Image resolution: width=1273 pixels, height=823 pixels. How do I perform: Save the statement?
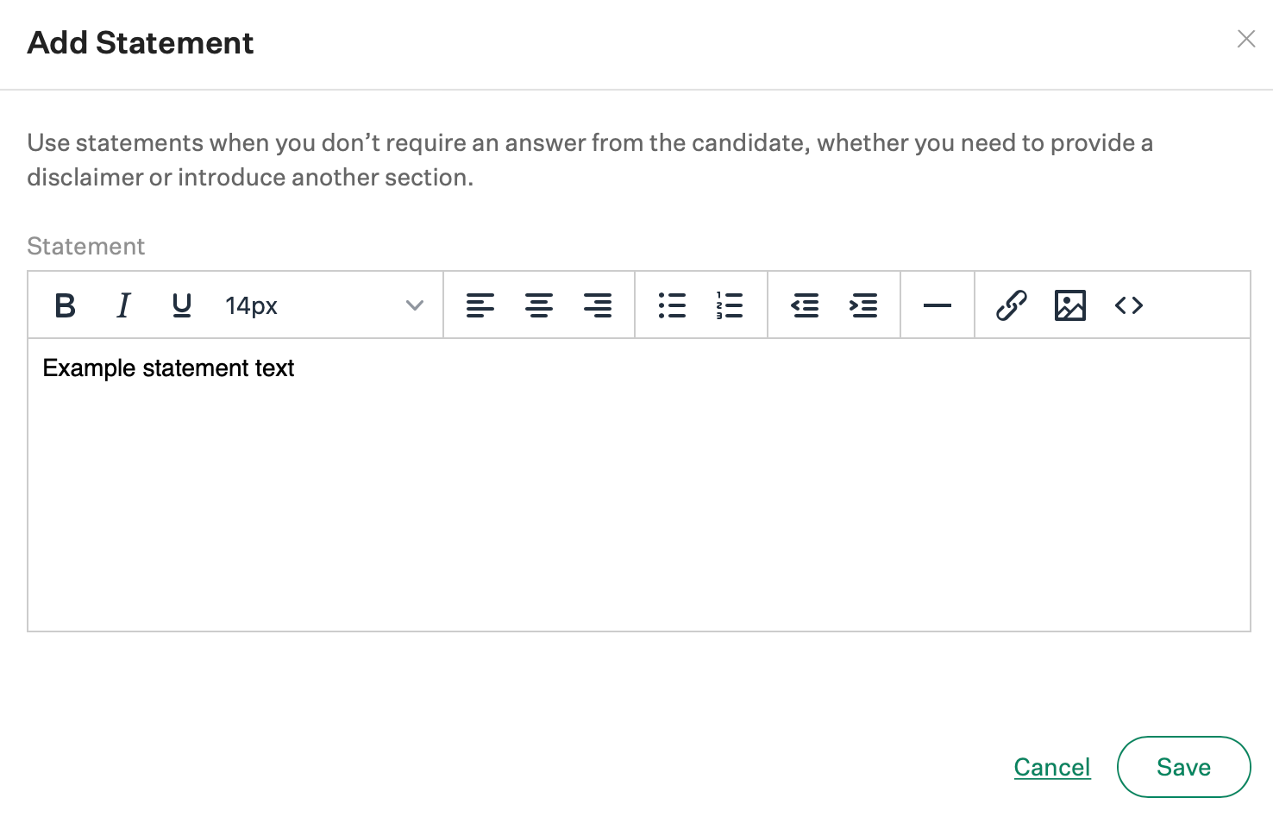click(x=1183, y=767)
